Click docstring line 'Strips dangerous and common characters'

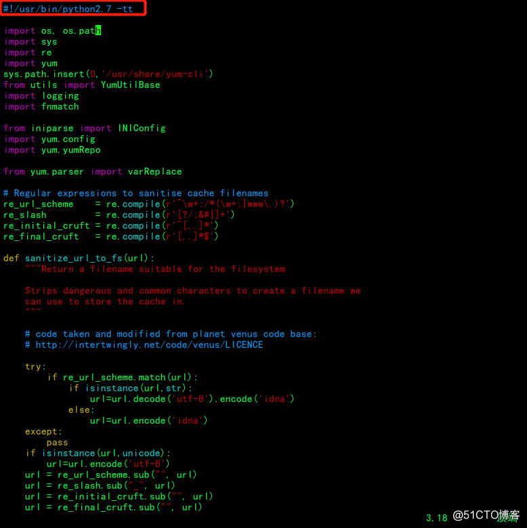point(193,290)
